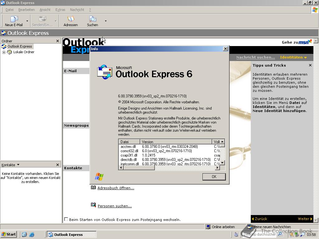Screen dimensions: 319x239
Task: Open the Ansicht menu
Action: 45,10
